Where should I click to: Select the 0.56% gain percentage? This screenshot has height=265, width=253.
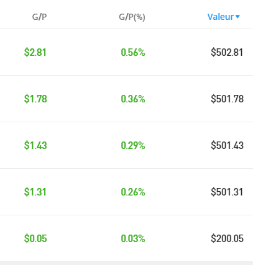133,52
